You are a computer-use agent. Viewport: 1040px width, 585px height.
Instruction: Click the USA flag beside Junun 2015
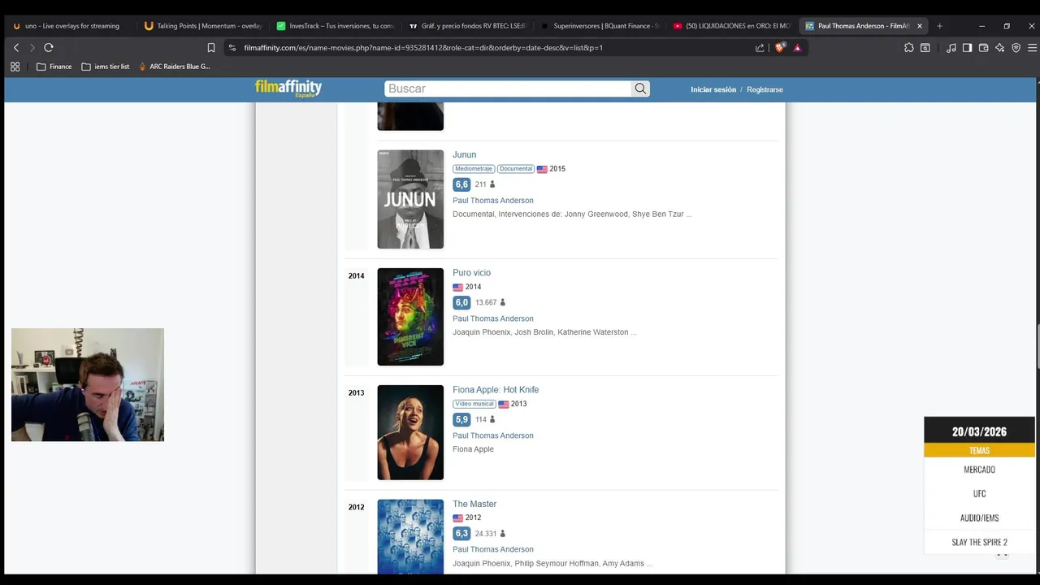[542, 169]
